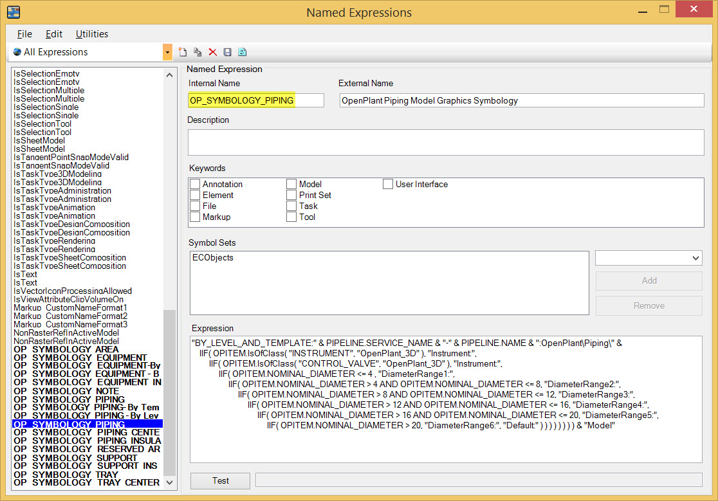Save the named expression with the floppy disk
The image size is (718, 501).
tap(227, 52)
